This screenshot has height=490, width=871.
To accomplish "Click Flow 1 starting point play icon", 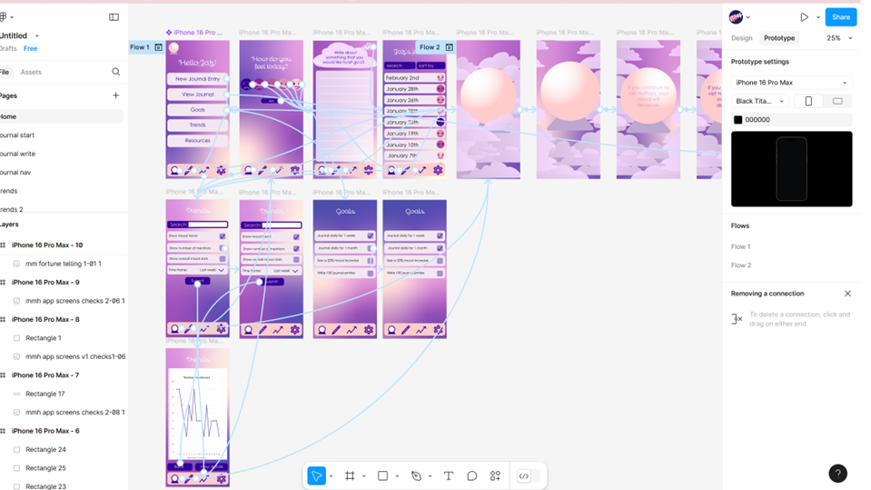I will tap(158, 48).
